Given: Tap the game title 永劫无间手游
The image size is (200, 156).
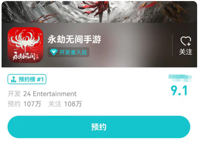Looking at the screenshot, I should pyautogui.click(x=74, y=39).
